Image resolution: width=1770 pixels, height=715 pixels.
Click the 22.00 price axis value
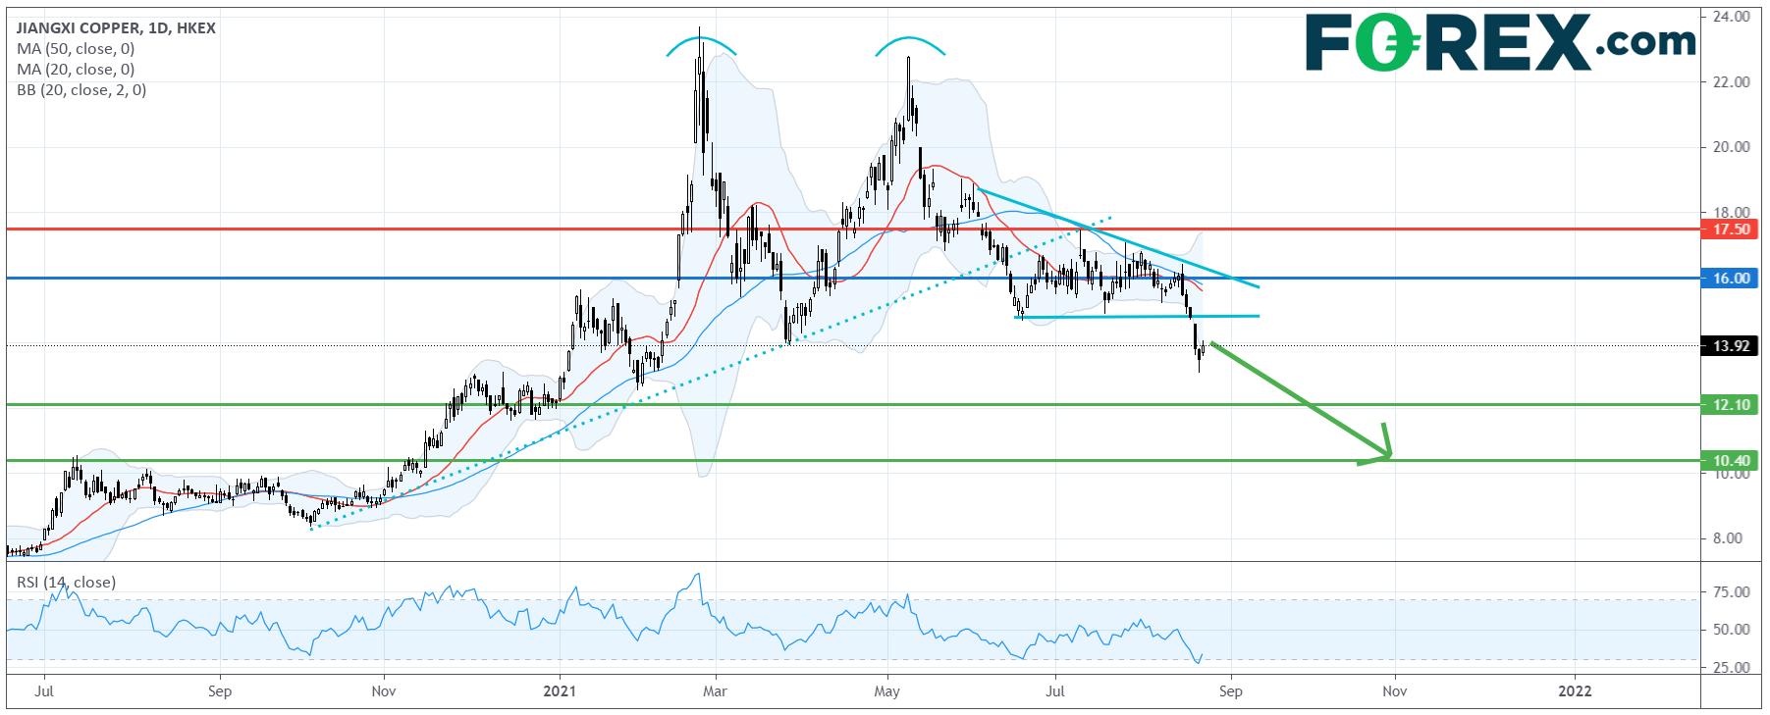1731,82
